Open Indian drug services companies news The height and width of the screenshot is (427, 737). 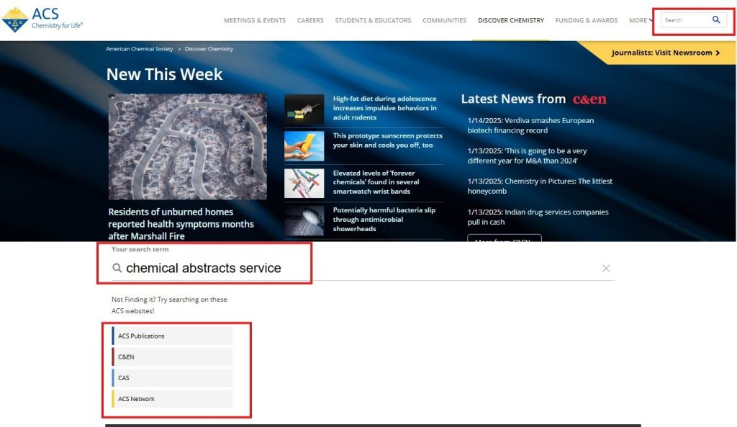[538, 217]
